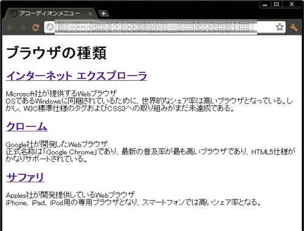Go back with the browser back arrow
Image resolution: width=304 pixels, height=231 pixels.
10,27
